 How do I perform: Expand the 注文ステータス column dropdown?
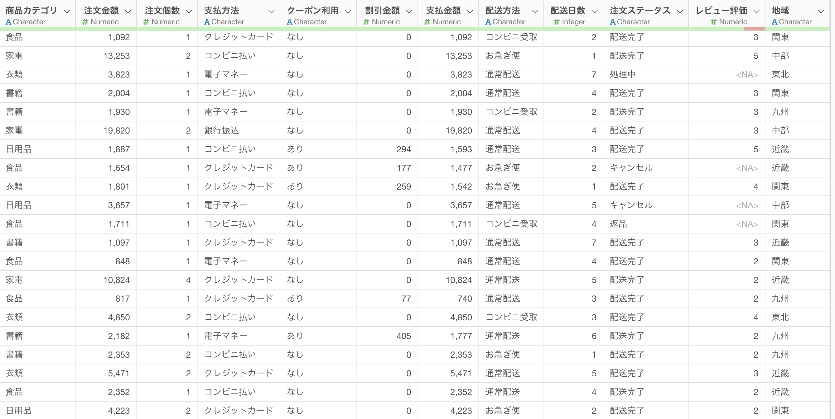click(x=680, y=11)
